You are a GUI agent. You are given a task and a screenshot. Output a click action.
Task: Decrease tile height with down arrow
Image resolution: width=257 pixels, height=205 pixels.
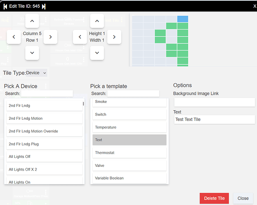click(97, 52)
